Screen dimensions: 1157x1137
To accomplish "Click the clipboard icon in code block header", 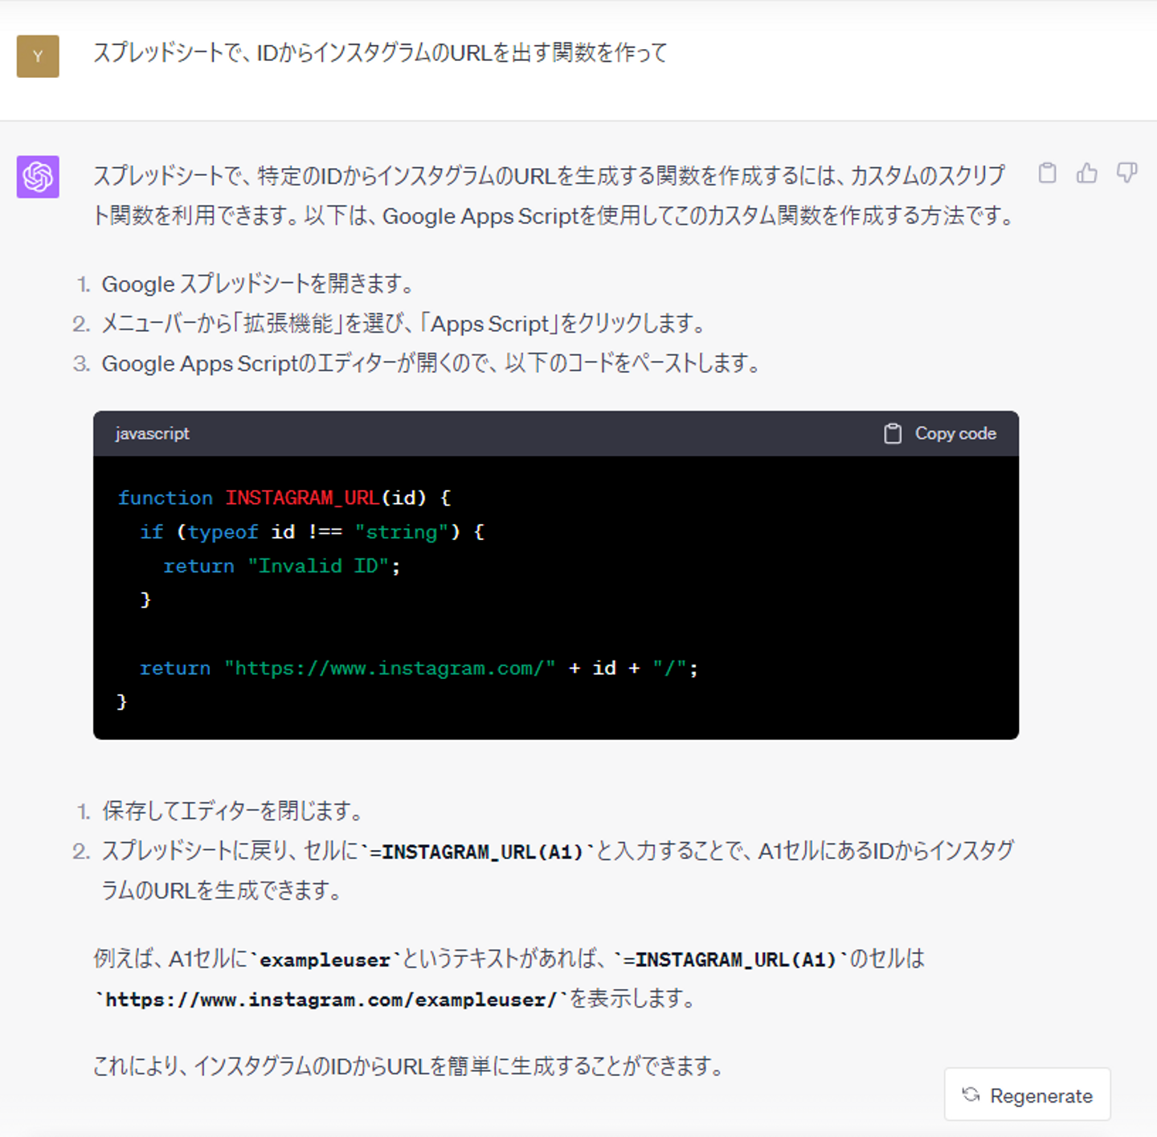I will coord(893,434).
